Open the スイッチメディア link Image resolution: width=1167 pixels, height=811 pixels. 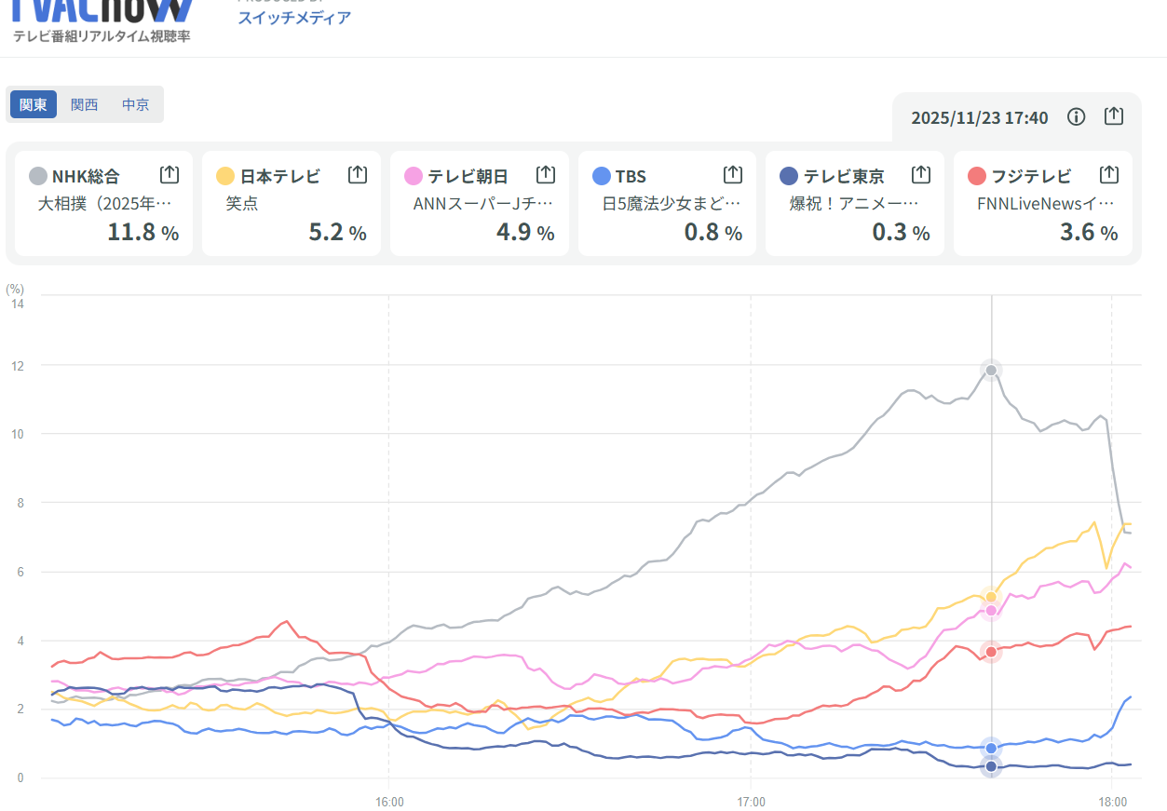(x=294, y=17)
